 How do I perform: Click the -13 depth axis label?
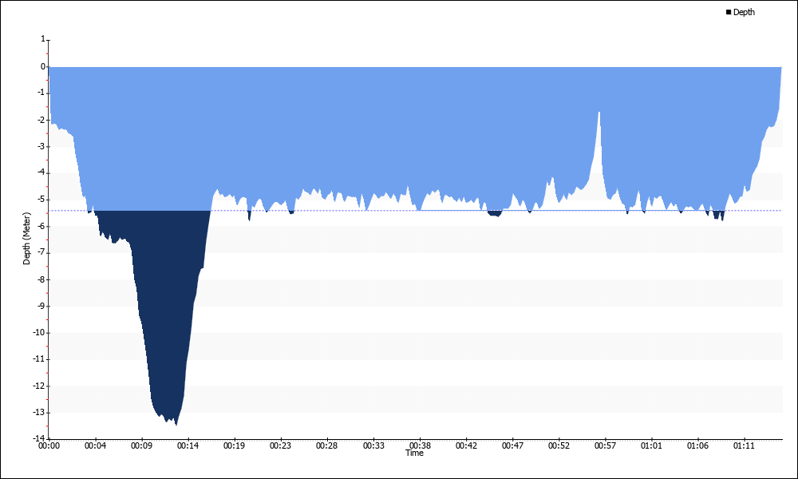tap(40, 412)
